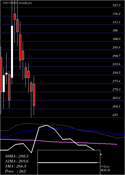Screen dimensions: 125x175
Task: Click the 270.3 price axis label
Action: (x=116, y=89)
